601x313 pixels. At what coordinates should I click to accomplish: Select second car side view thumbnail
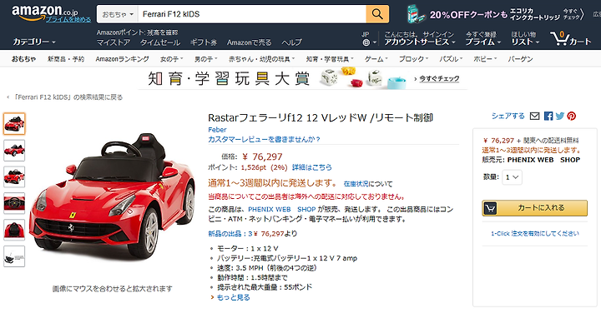coord(14,150)
